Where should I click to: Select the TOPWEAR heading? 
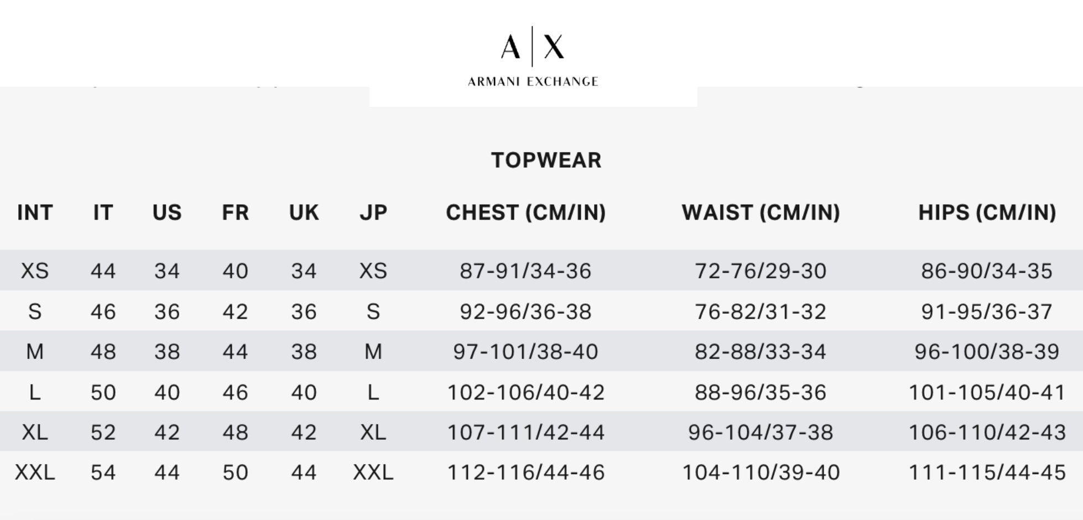546,160
